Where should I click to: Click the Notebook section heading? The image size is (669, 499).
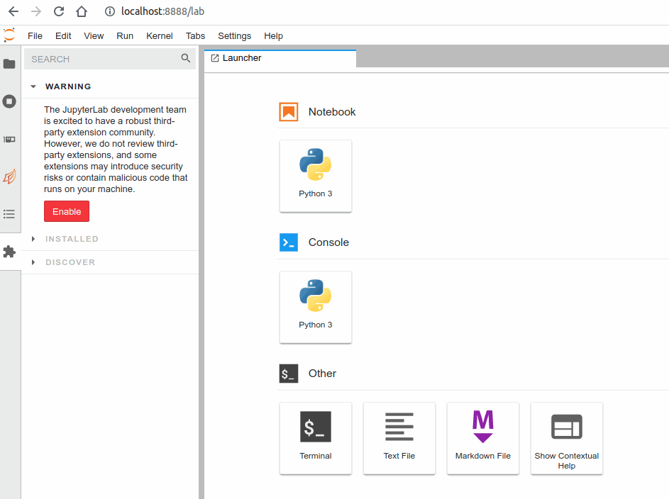[332, 112]
